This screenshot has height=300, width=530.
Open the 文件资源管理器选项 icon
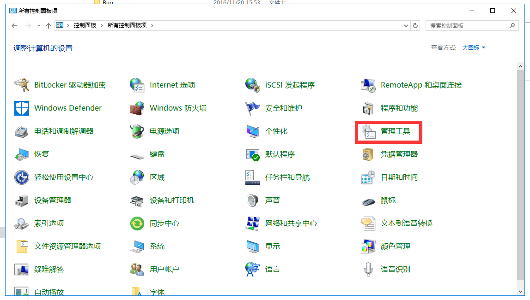(x=22, y=247)
